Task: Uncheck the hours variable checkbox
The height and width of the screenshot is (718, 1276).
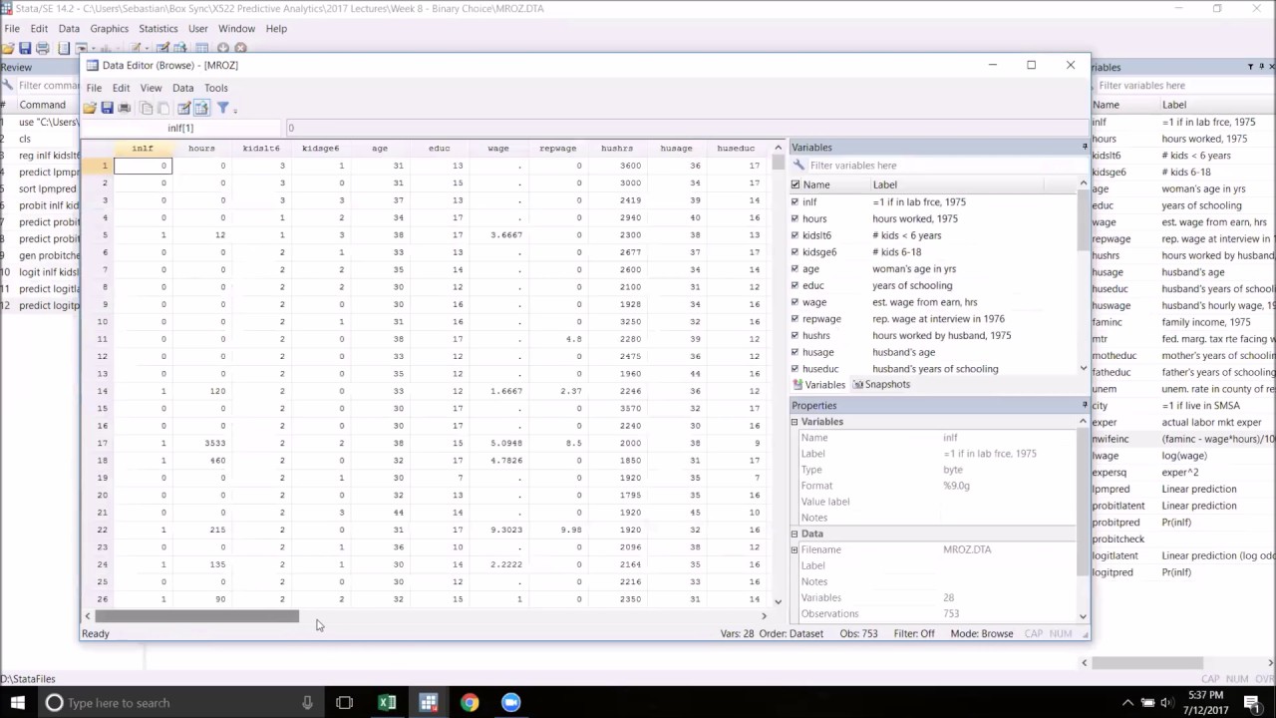Action: tap(796, 218)
